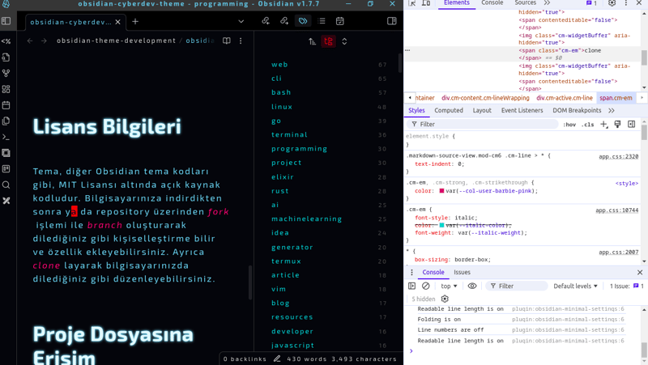Viewport: 648px width, 365px height.
Task: Close the obsidian-cyberdev tab
Action: (x=117, y=22)
